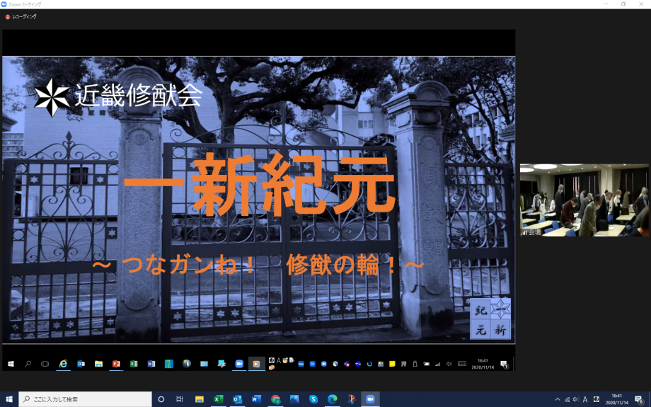Open the clock showing 2020/11/14 in system tray

[616, 399]
